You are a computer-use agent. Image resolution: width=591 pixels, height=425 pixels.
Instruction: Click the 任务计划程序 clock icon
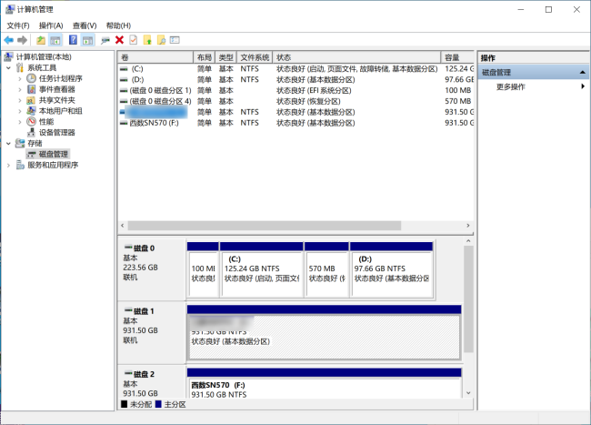pyautogui.click(x=31, y=78)
